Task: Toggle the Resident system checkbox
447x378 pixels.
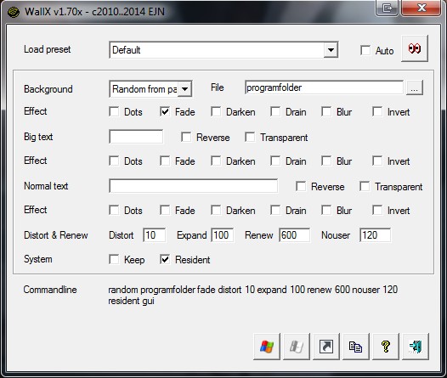Action: tap(165, 259)
